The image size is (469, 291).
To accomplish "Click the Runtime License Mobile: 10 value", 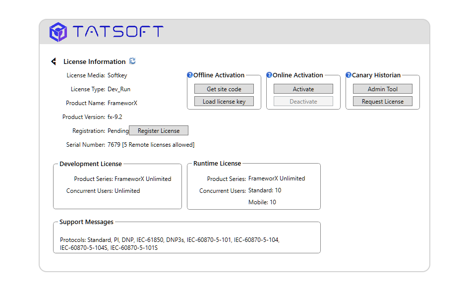I will click(262, 202).
